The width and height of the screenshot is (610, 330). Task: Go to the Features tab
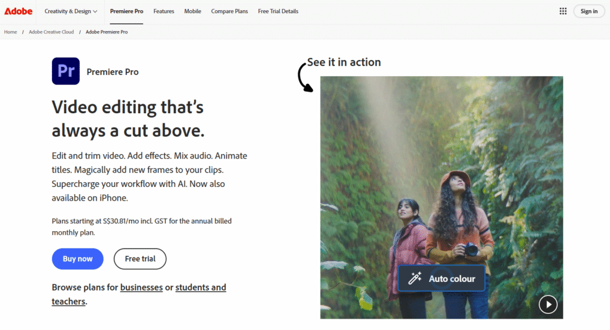tap(164, 11)
